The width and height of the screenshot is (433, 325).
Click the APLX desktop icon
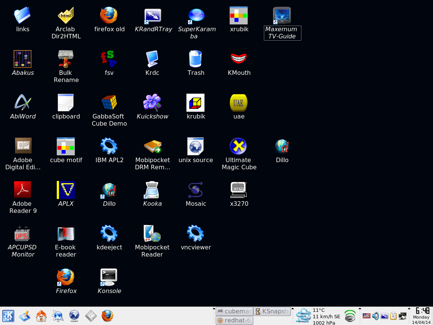point(66,190)
